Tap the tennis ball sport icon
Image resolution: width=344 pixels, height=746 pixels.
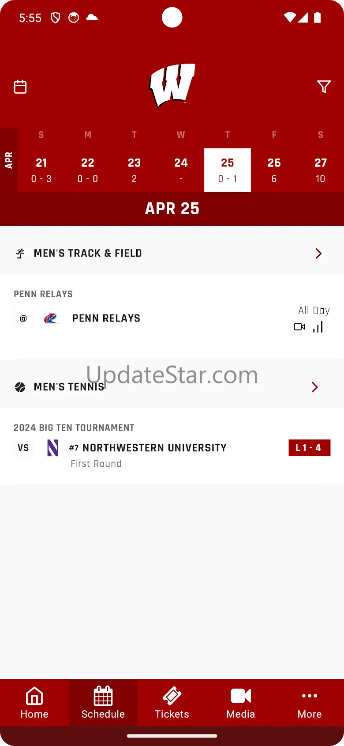[x=20, y=387]
